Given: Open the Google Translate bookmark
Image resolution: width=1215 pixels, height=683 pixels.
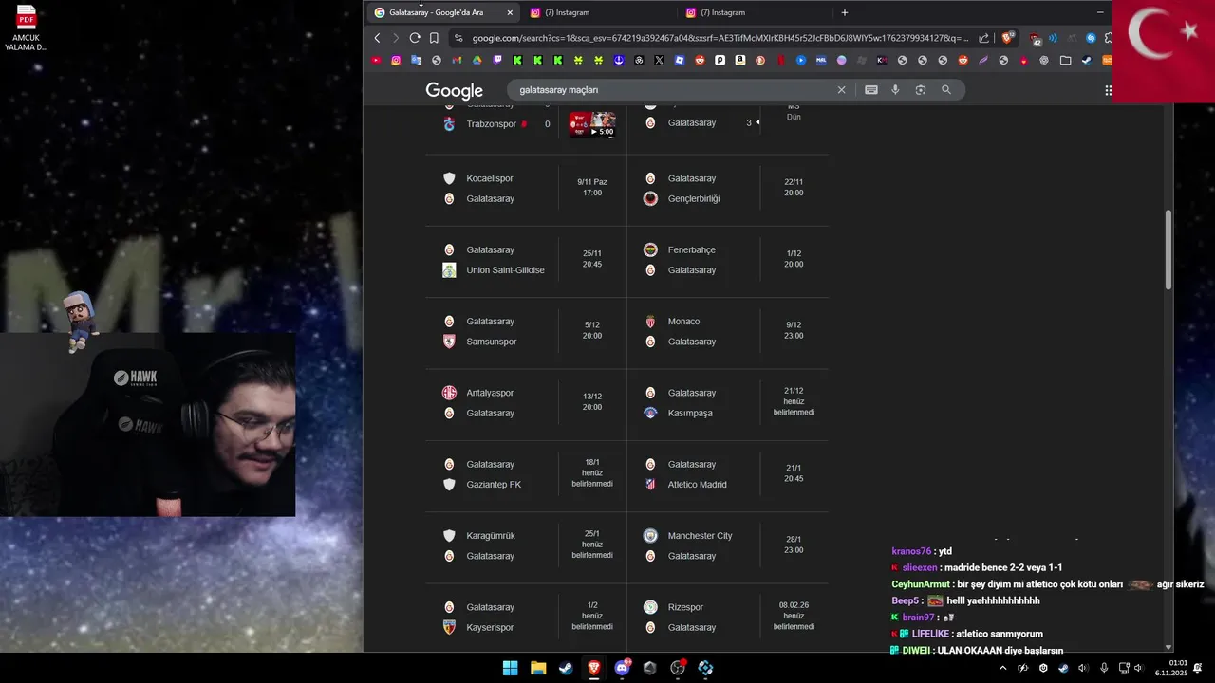Looking at the screenshot, I should click(x=417, y=60).
